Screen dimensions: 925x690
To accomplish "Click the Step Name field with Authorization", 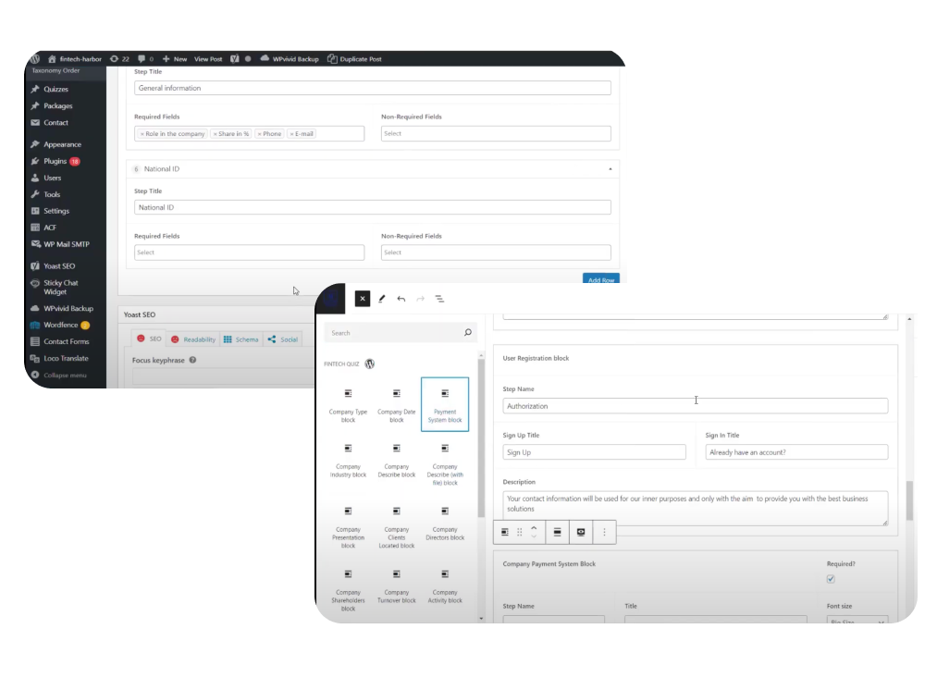I will [695, 406].
